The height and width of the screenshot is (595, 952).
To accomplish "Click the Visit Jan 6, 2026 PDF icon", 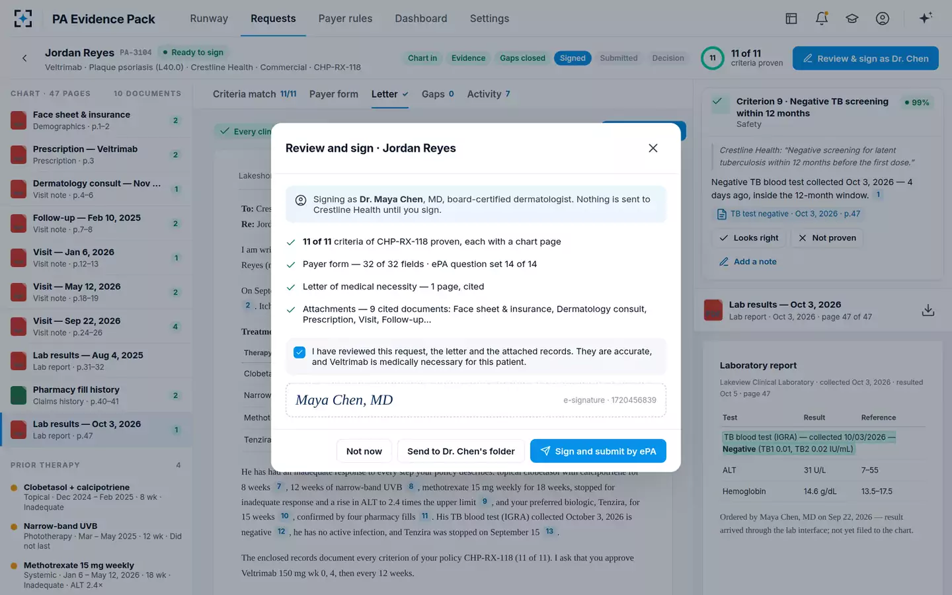I will [19, 258].
